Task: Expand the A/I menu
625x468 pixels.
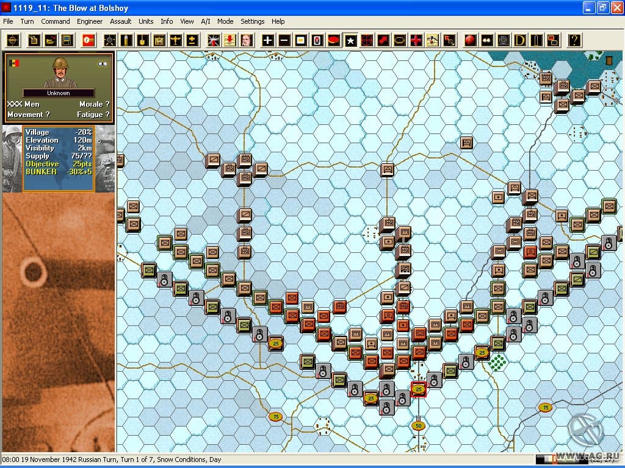Action: [205, 21]
